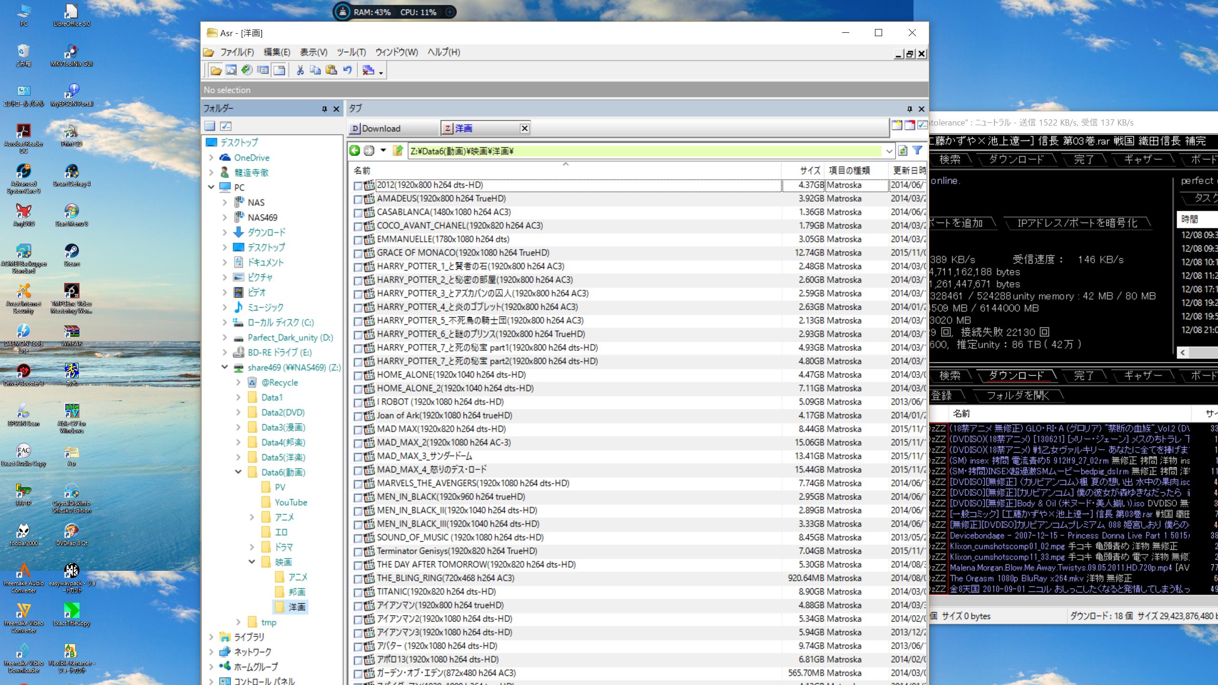This screenshot has height=685, width=1218.
Task: Open the ウィンドウ(W) menu
Action: coord(396,52)
